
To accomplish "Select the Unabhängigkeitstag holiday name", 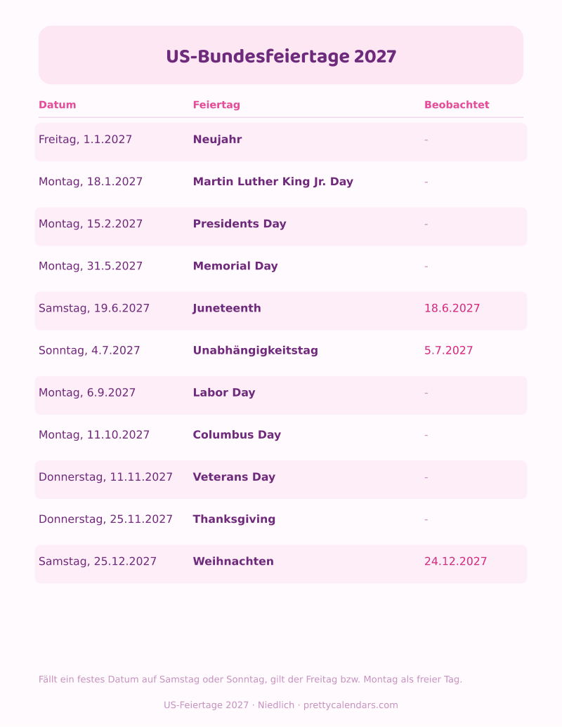I will pos(255,350).
